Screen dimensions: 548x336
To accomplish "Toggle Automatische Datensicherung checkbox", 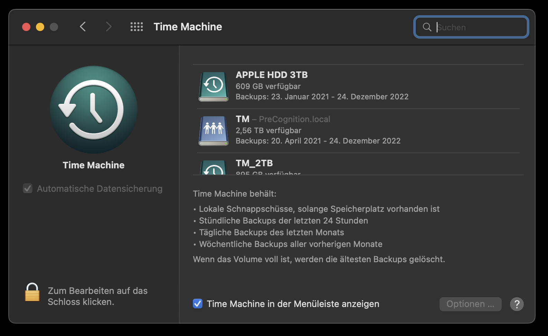I will click(x=28, y=189).
